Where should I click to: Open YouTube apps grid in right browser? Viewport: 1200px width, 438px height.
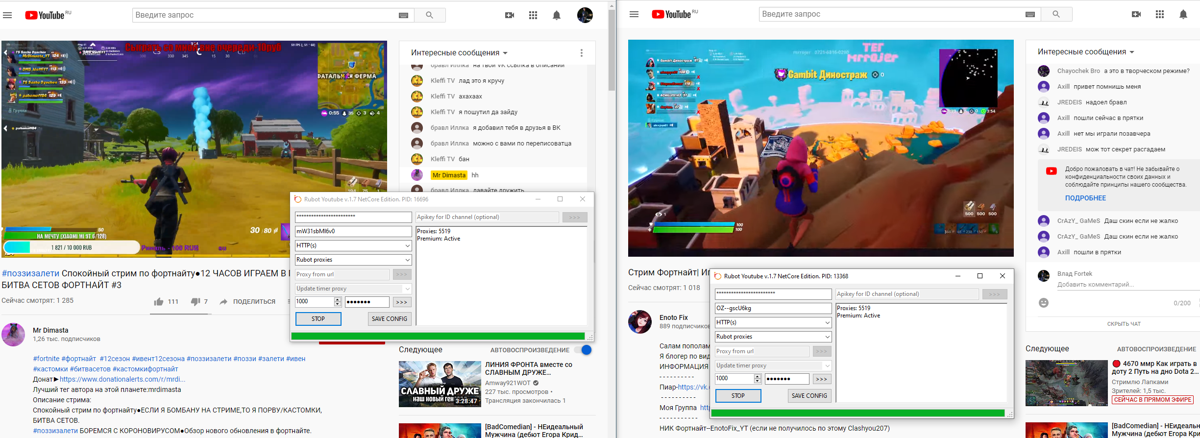tap(1159, 14)
